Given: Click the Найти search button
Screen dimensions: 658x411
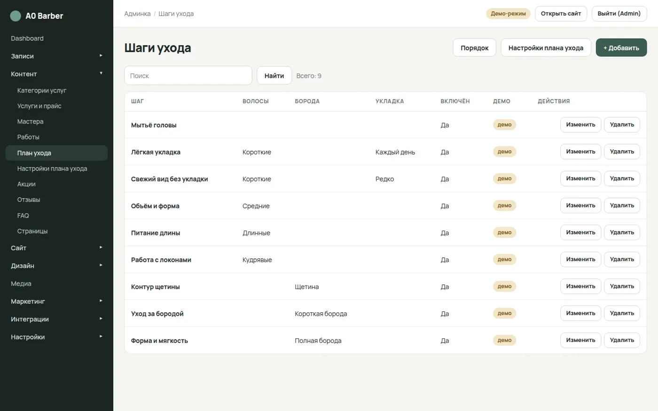Looking at the screenshot, I should tap(274, 76).
